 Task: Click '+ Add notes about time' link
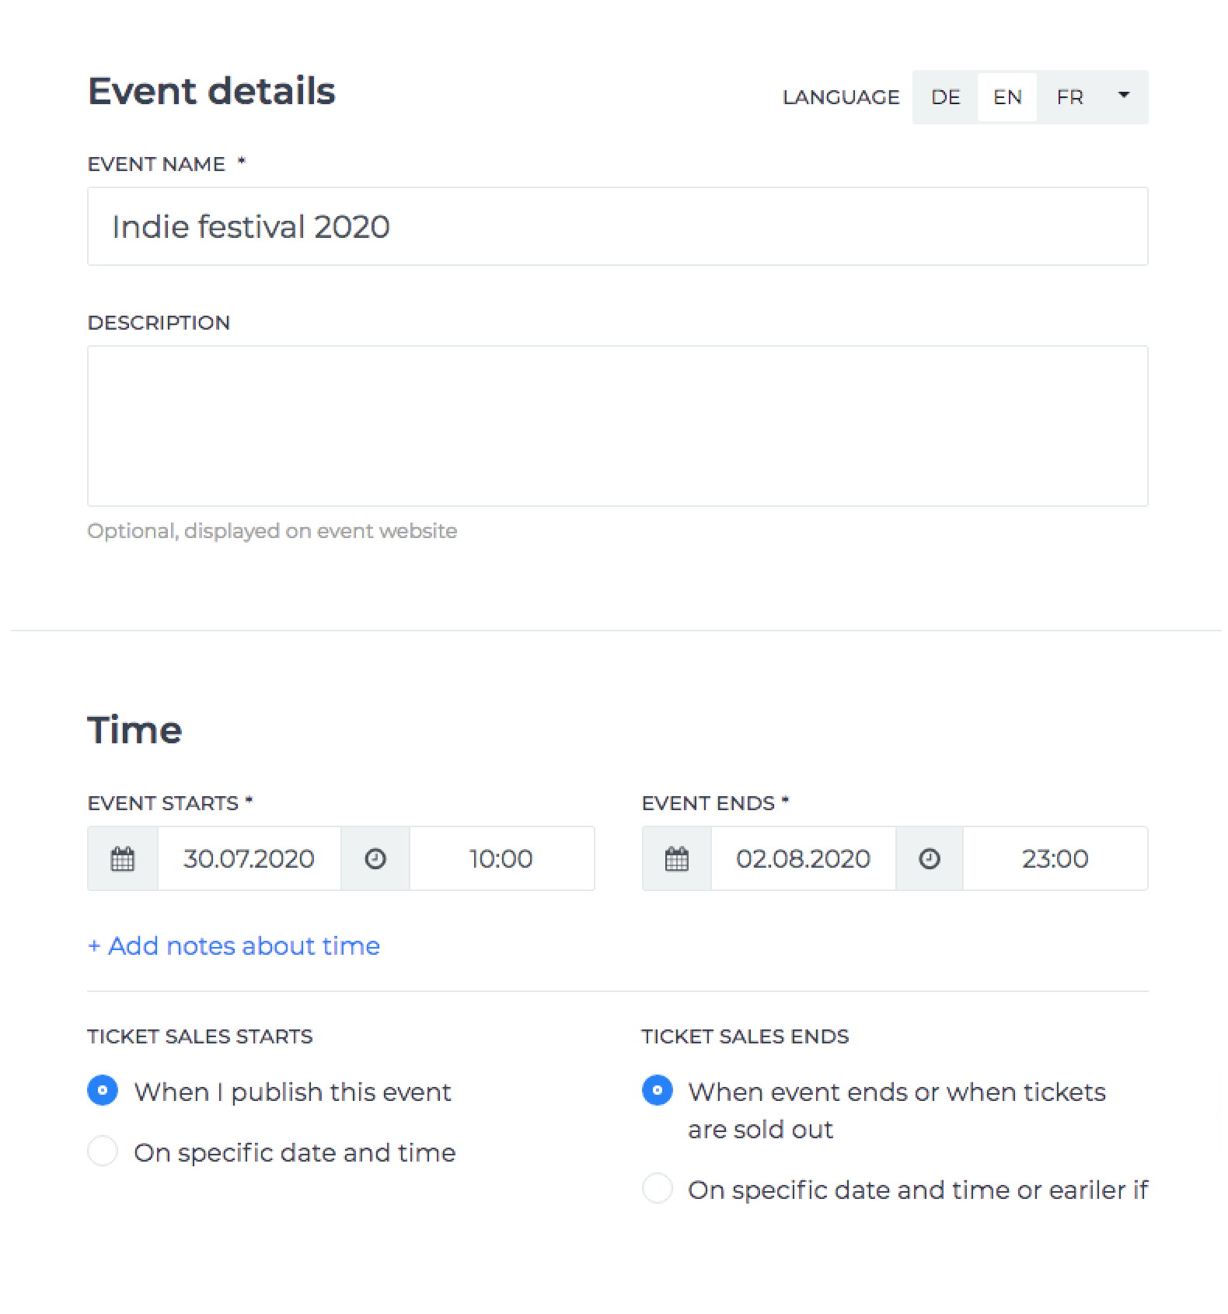click(x=234, y=945)
